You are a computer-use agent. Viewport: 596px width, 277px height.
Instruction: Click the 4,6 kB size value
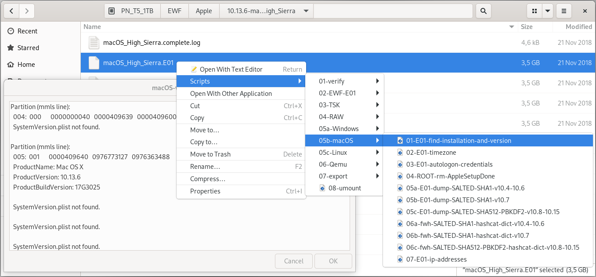pyautogui.click(x=530, y=43)
